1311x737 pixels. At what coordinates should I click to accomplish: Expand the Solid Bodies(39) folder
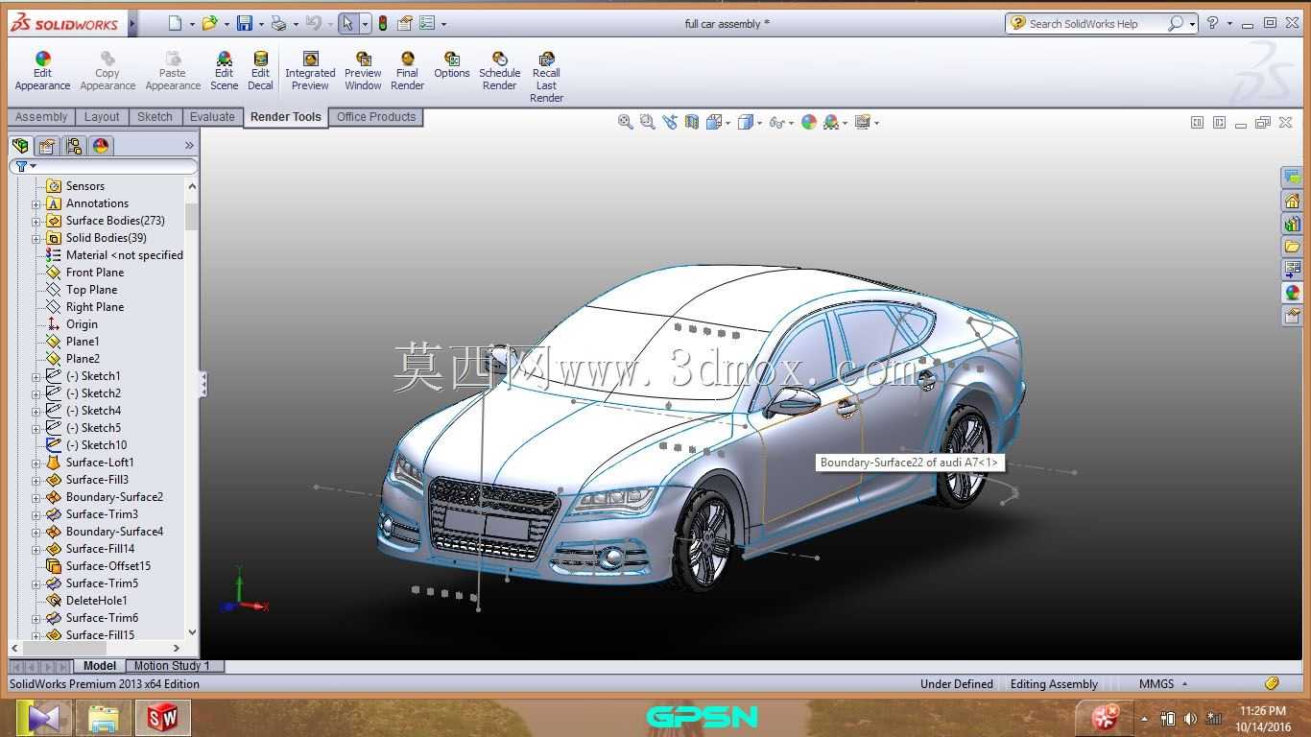point(36,238)
